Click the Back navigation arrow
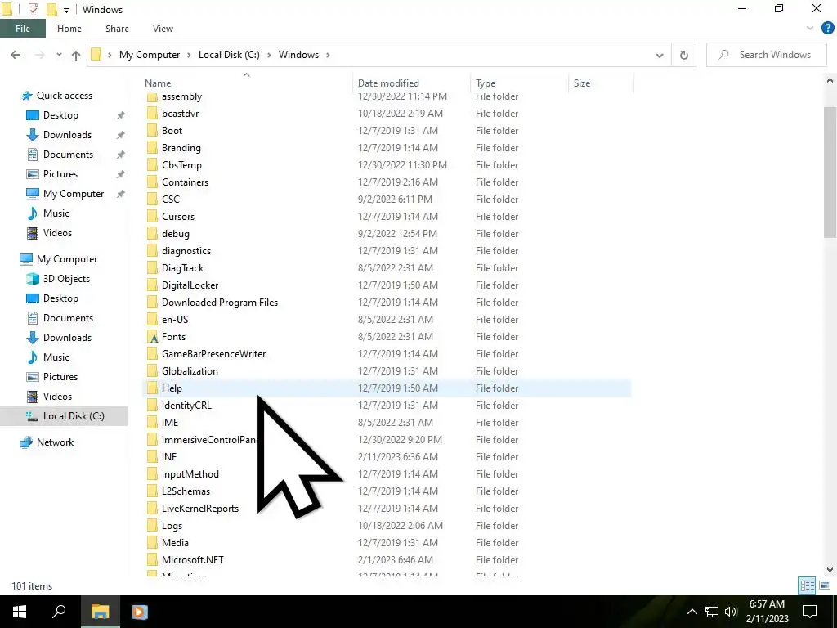The image size is (837, 628). (16, 55)
